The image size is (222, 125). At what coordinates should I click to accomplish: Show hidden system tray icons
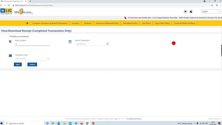195,124
